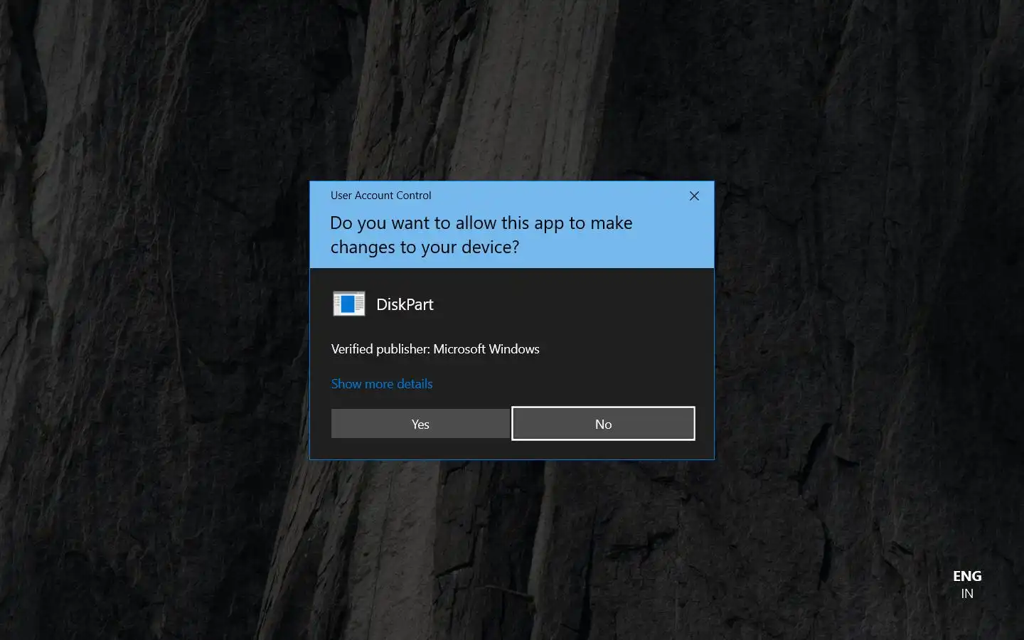Click Yes to allow DiskPart changes

420,424
